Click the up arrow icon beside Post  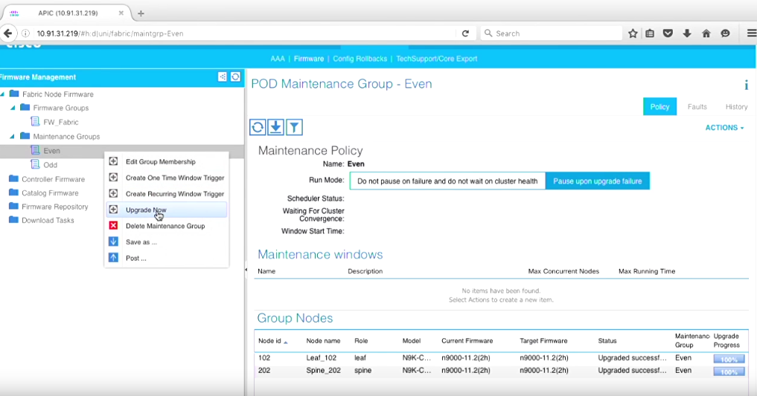pos(113,258)
